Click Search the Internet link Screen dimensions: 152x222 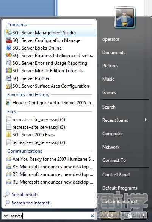pyautogui.click(x=30, y=203)
